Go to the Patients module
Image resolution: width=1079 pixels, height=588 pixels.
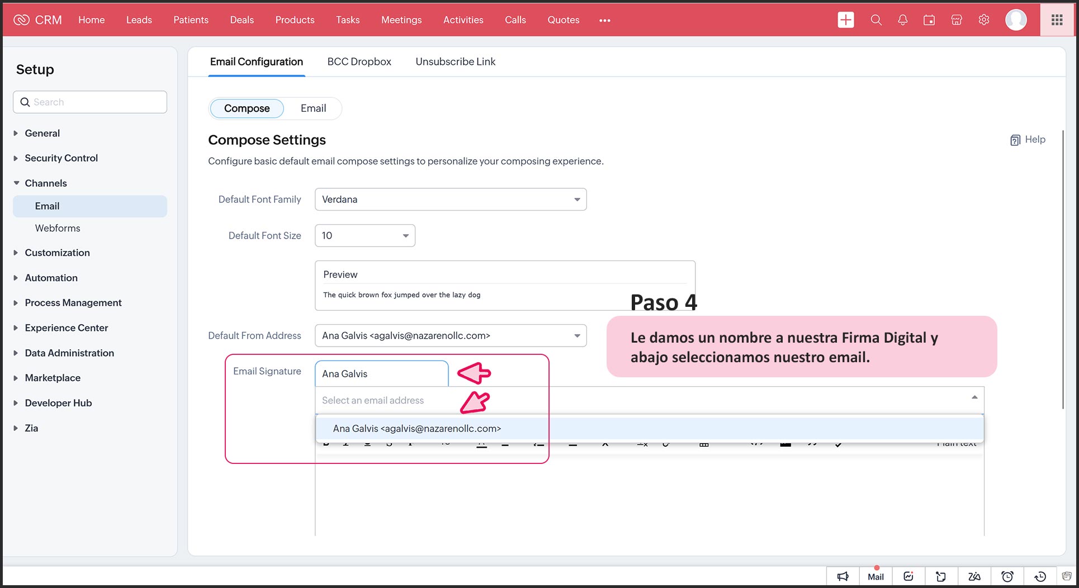(x=191, y=20)
